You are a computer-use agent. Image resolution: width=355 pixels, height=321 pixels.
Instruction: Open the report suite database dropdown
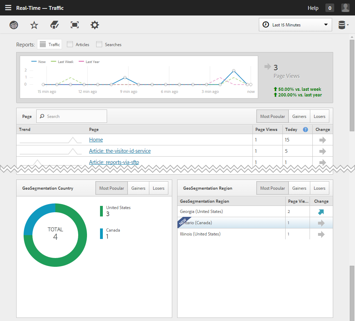point(343,25)
